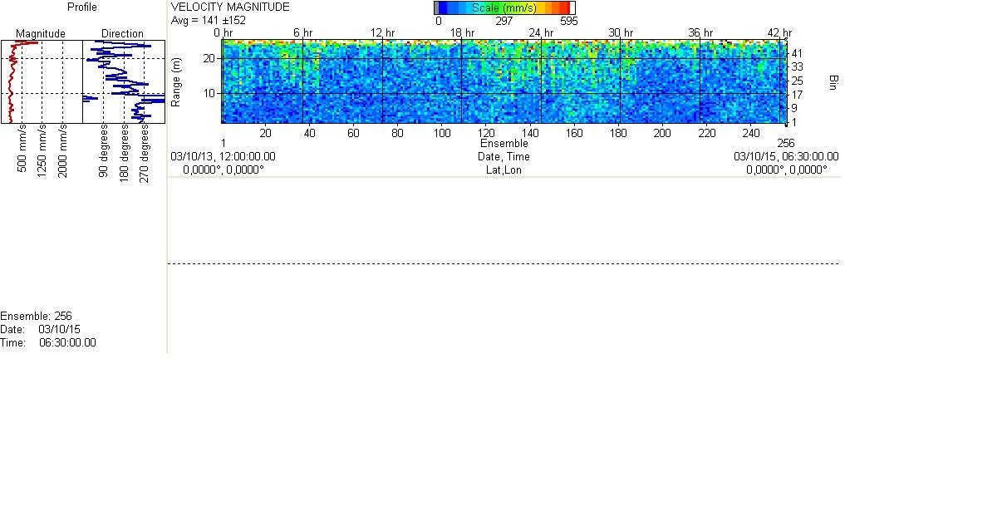Click end date 03/10/15, 06:30:00.00

point(786,156)
